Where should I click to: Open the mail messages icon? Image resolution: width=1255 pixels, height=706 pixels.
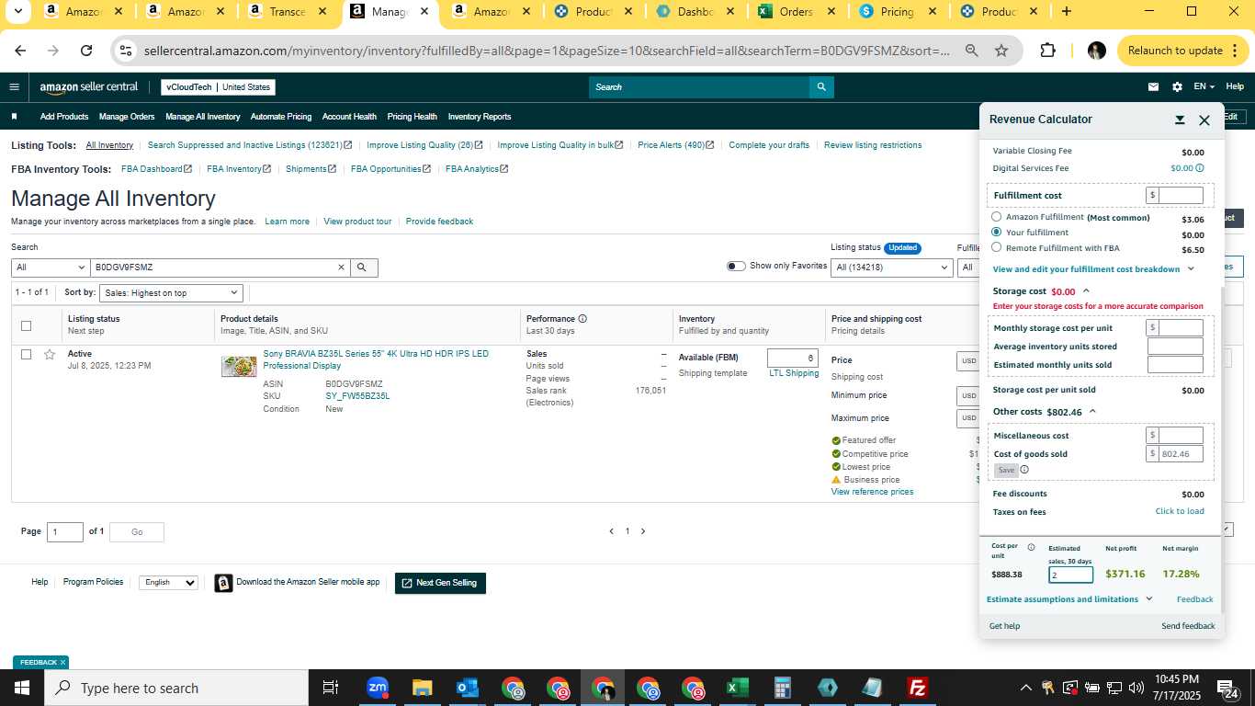pyautogui.click(x=1154, y=87)
